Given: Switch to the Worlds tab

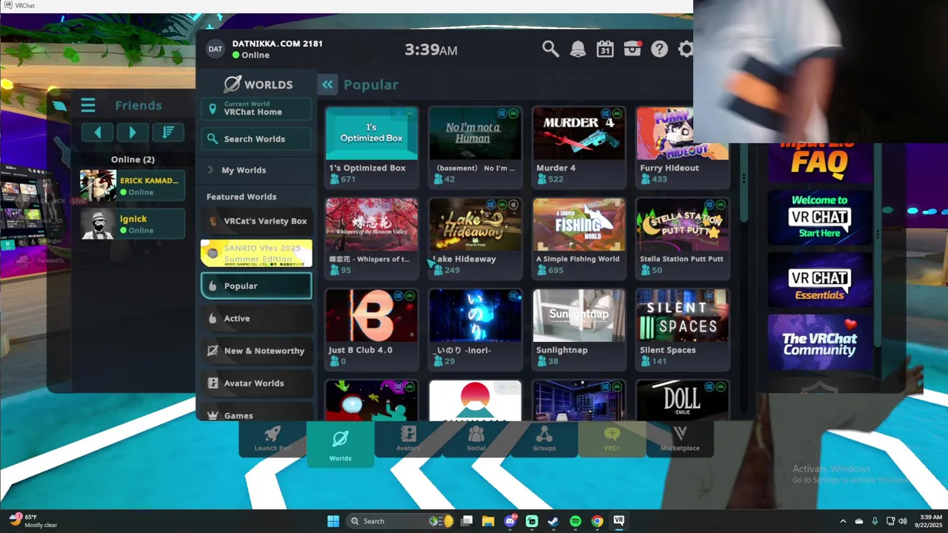Looking at the screenshot, I should coord(341,443).
